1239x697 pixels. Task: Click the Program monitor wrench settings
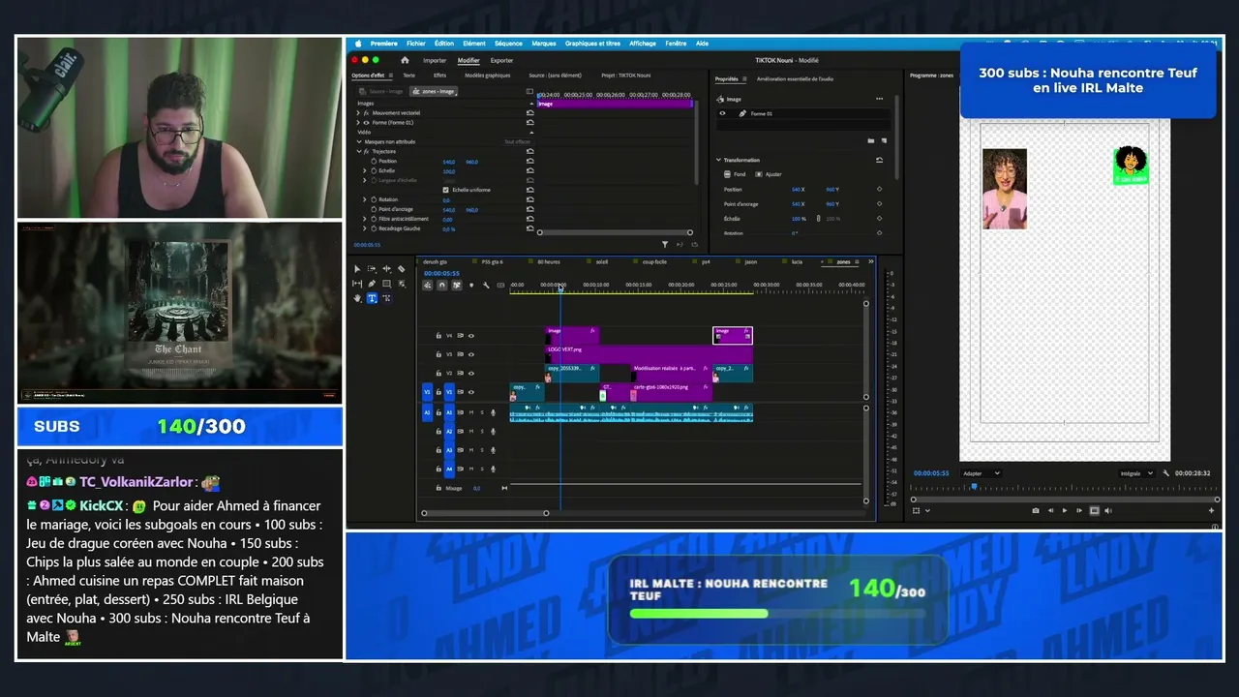tap(1166, 473)
